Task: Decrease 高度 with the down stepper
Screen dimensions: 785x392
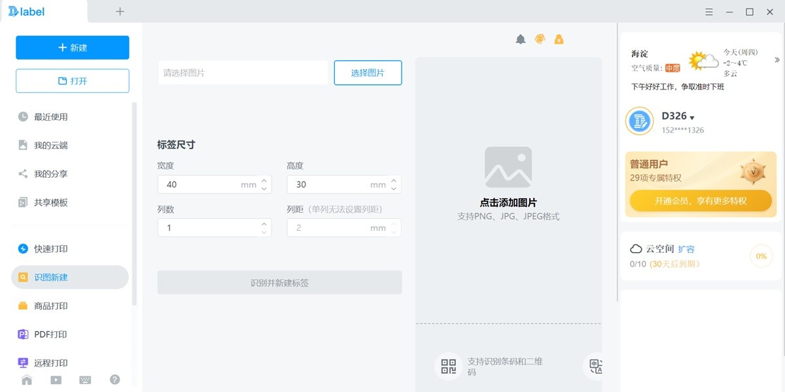Action: coord(393,188)
